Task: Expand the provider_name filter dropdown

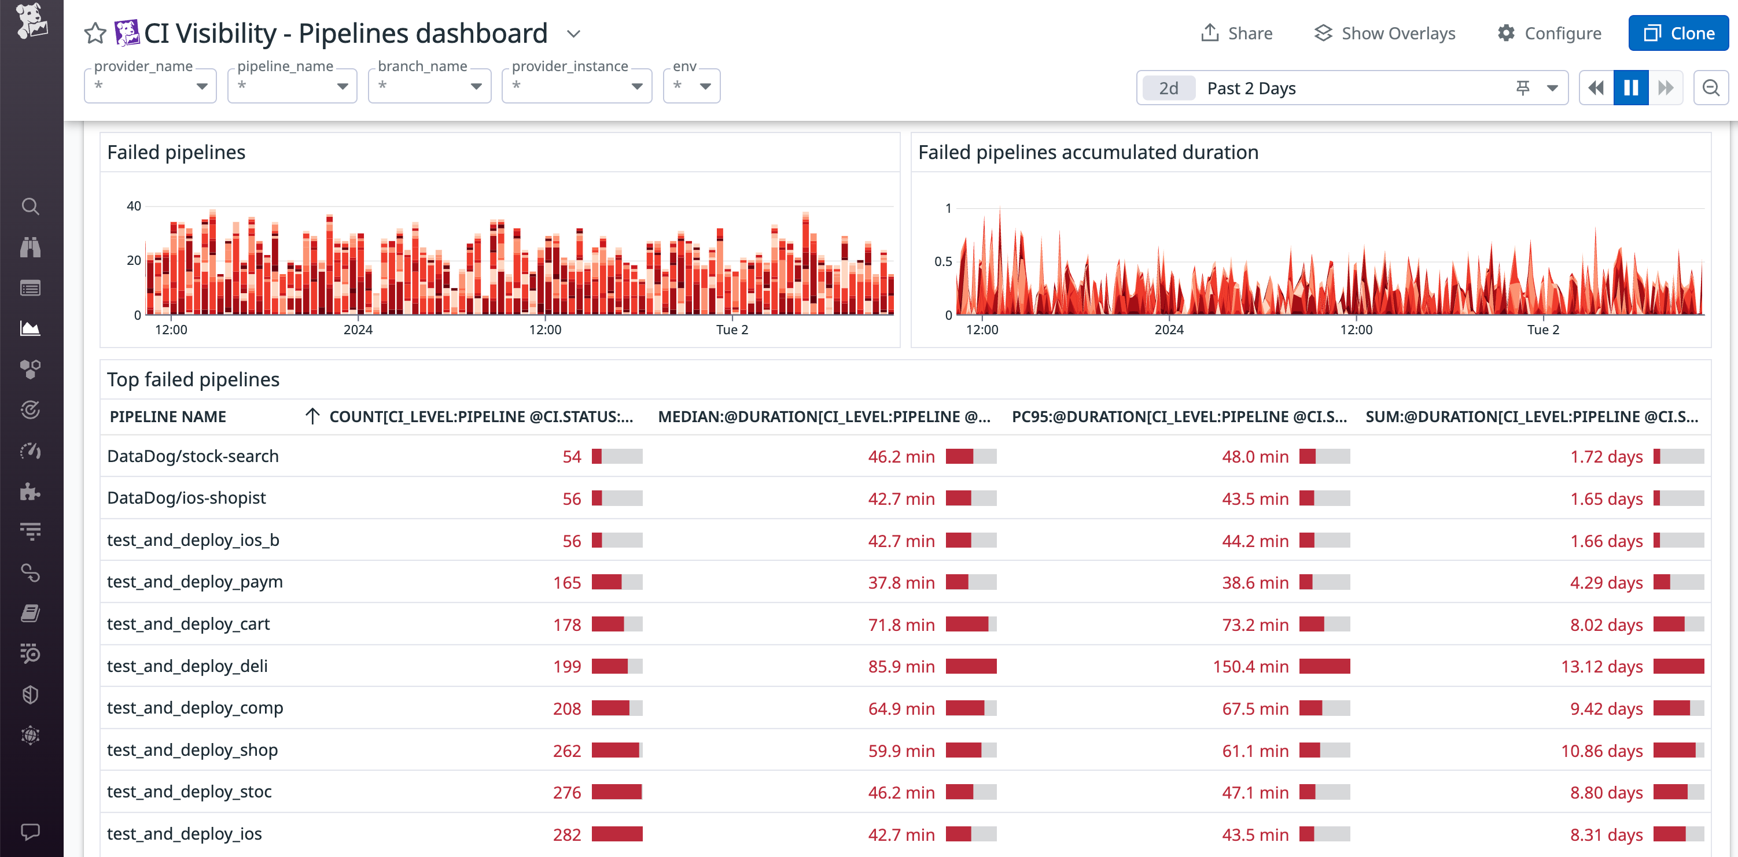Action: (x=204, y=86)
